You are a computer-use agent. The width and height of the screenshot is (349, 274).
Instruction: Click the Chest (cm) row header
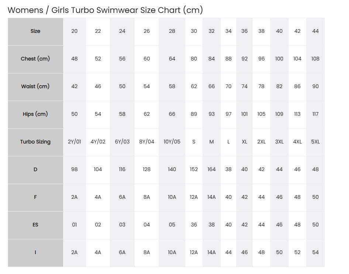point(35,59)
